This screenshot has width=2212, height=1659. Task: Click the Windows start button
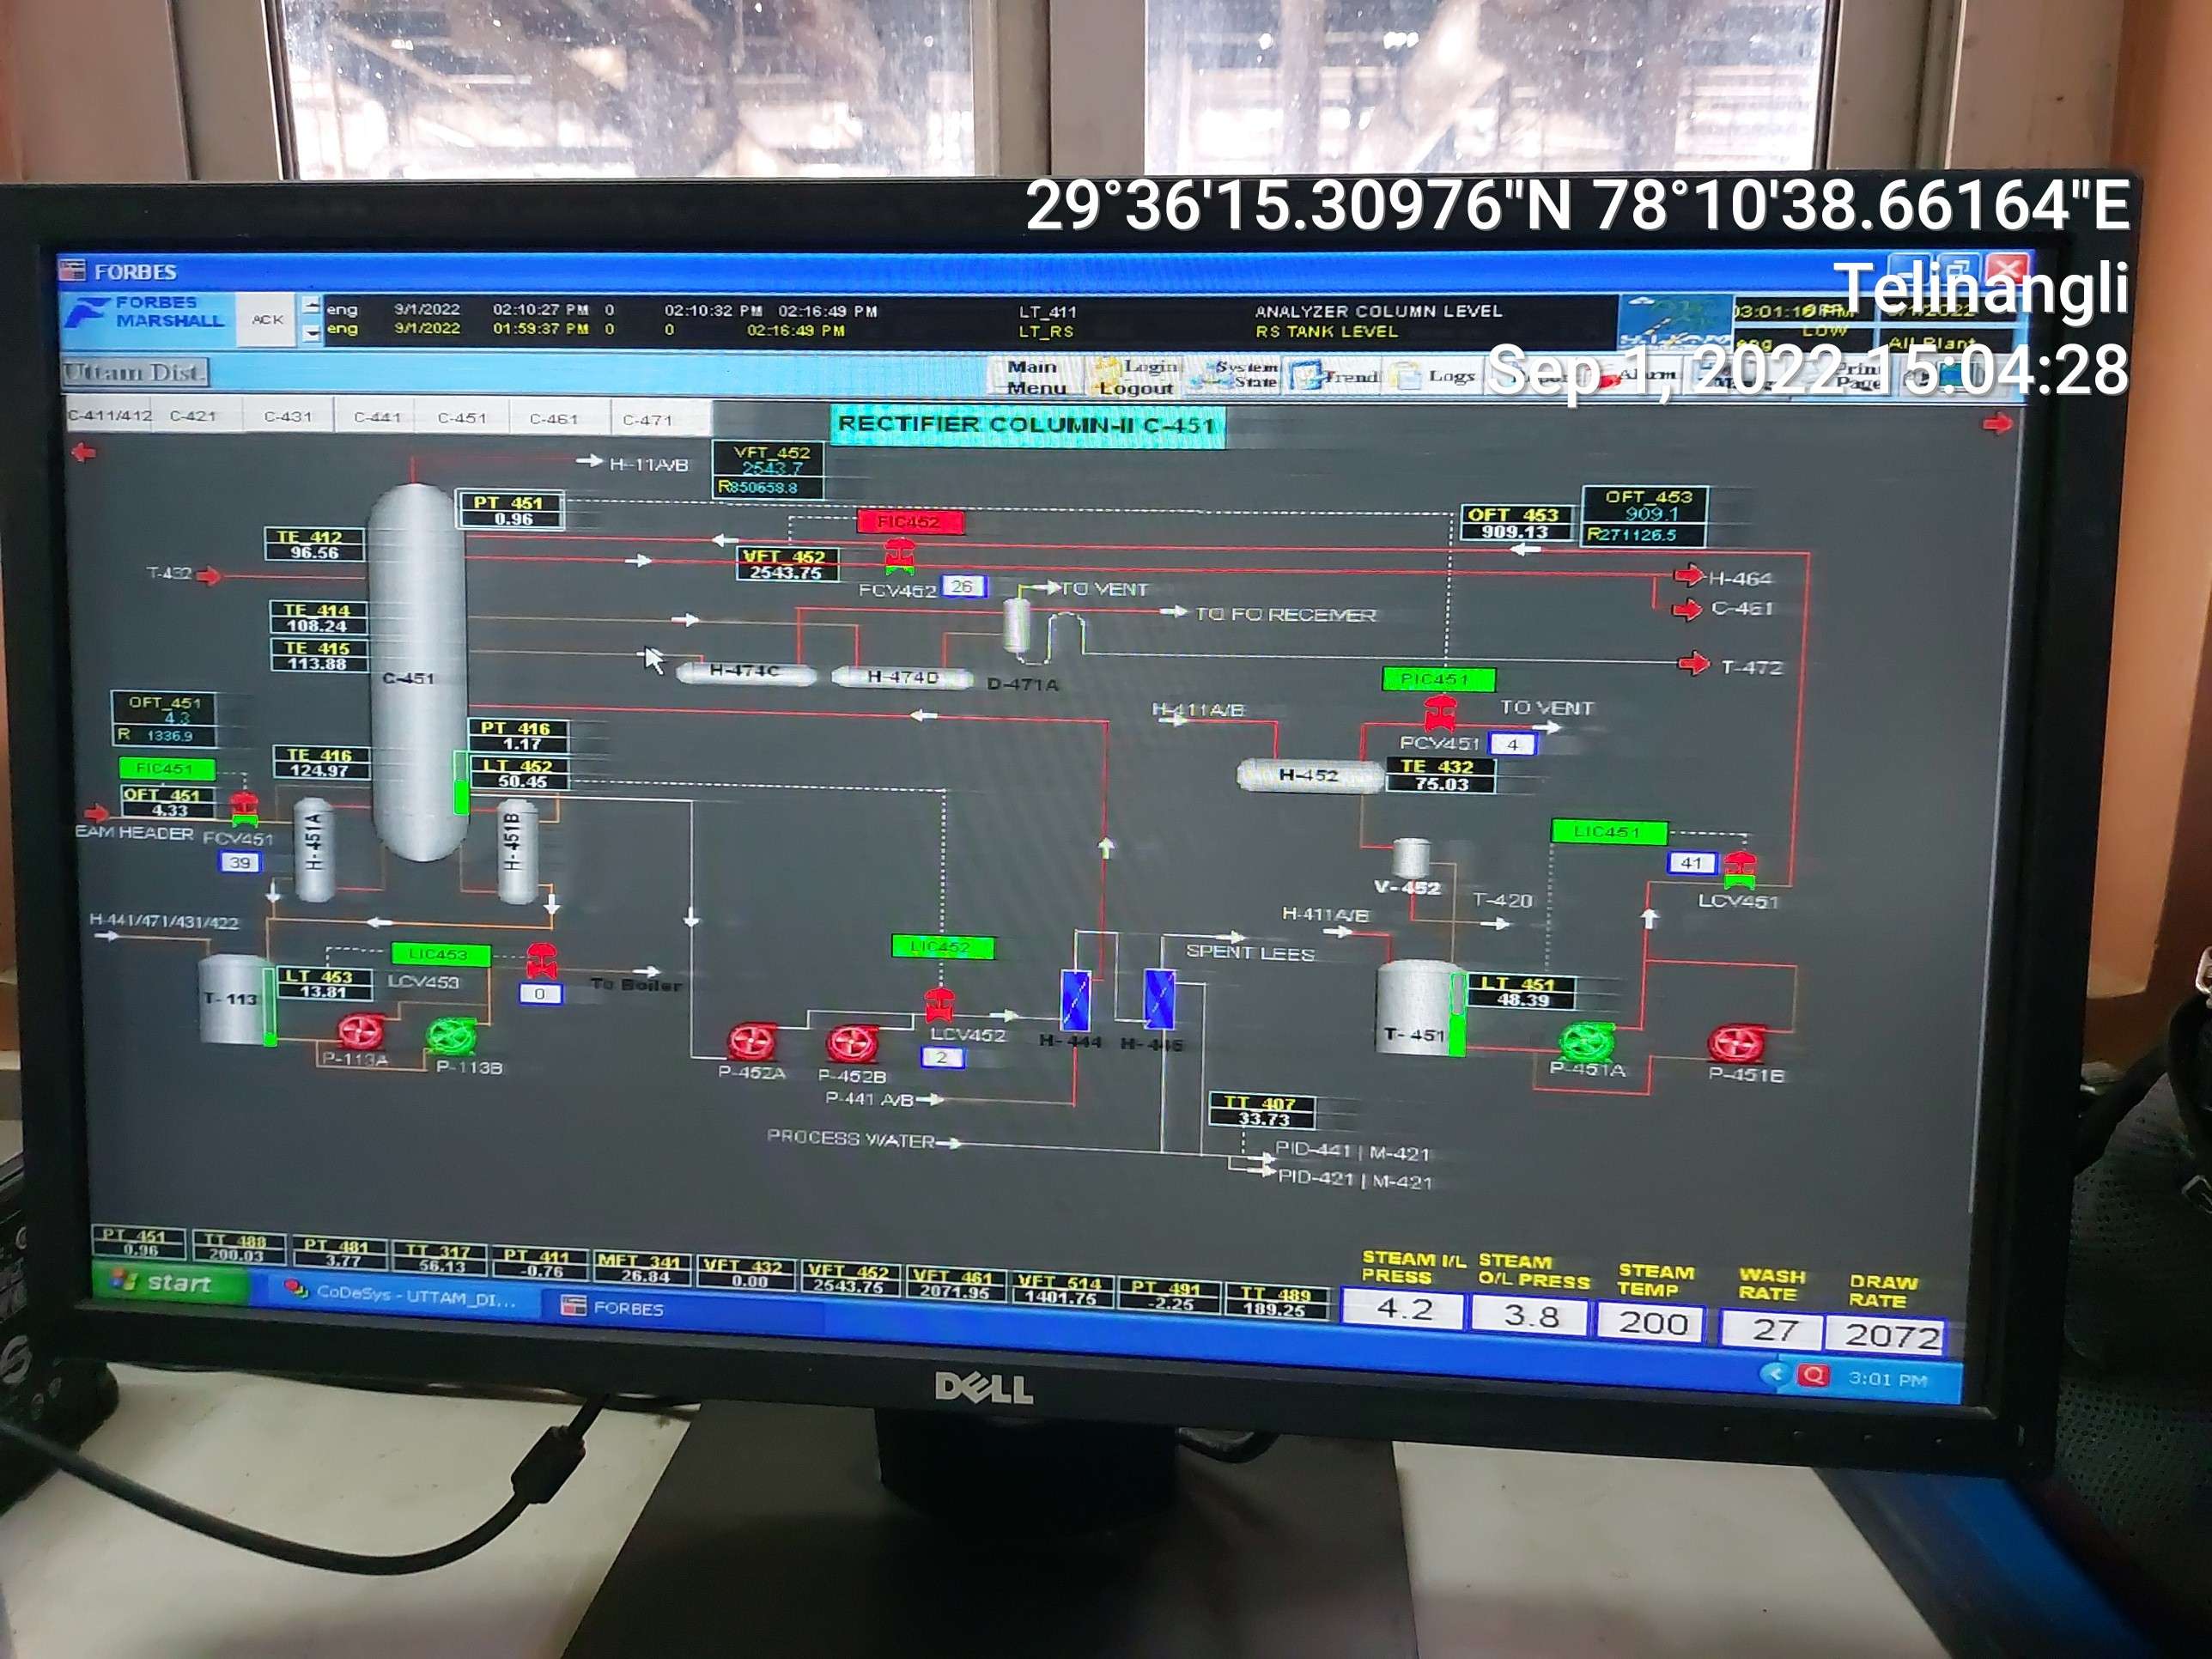point(168,1282)
